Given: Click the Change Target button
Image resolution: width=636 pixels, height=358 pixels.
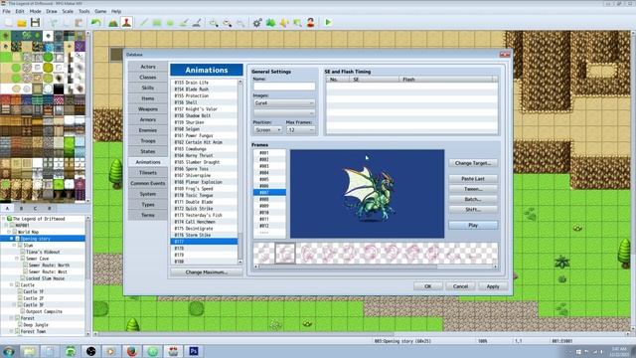Looking at the screenshot, I should [x=473, y=163].
